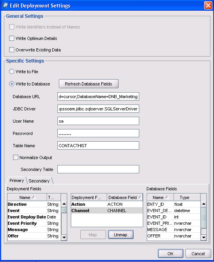Image resolution: width=214 pixels, height=262 pixels.
Task: Sort Deployment Fields by the Name column
Action: pos(27,197)
